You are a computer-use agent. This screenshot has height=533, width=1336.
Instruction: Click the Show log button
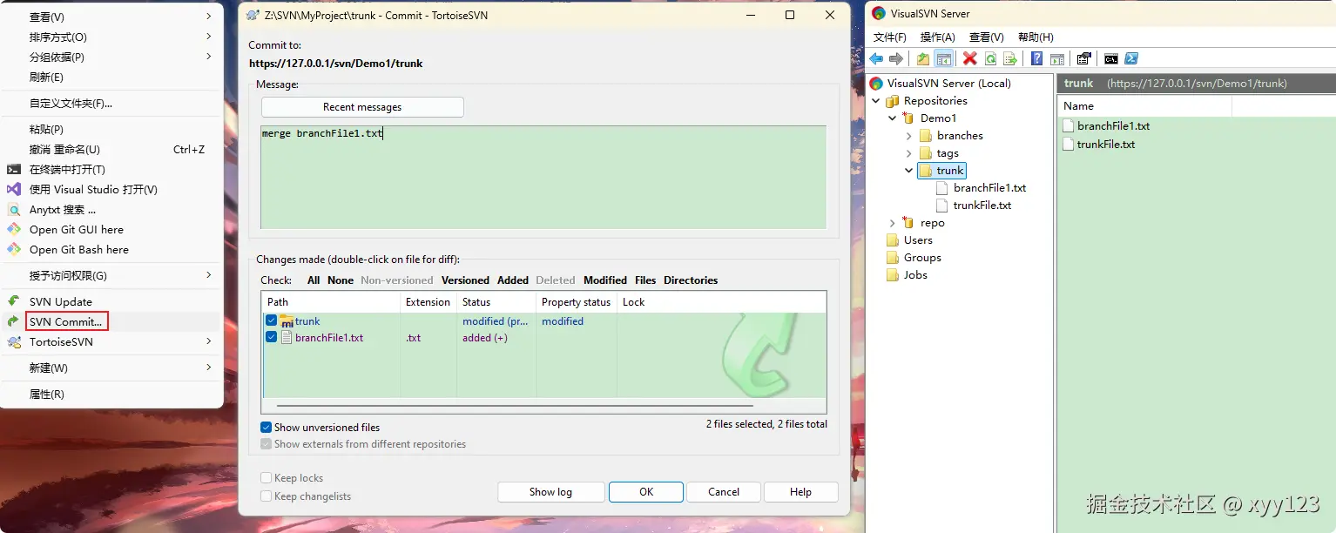(x=550, y=492)
